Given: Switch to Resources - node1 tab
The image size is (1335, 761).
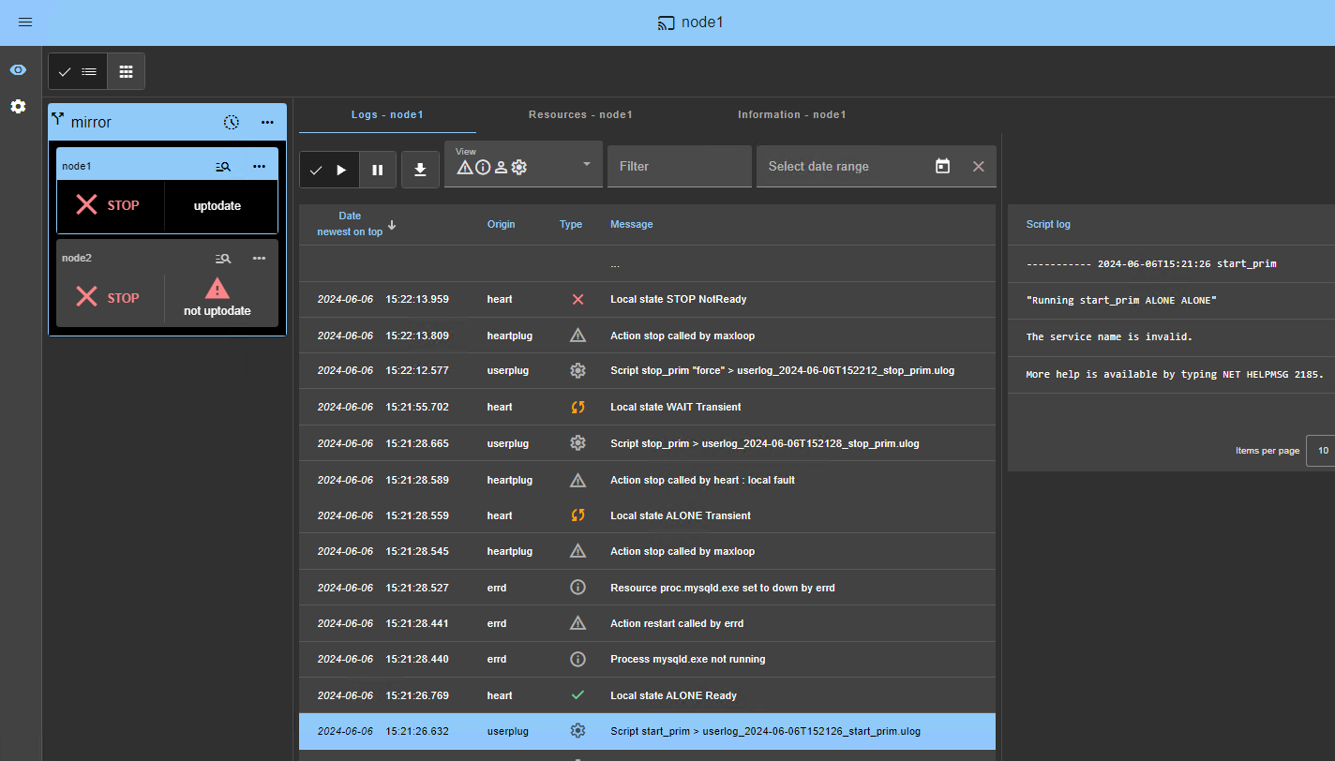Looking at the screenshot, I should 580,114.
